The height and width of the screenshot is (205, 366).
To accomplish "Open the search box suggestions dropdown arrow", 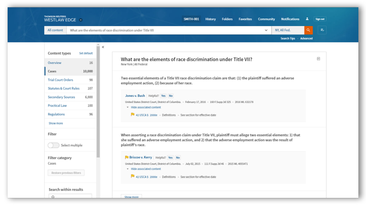I will click(266, 30).
